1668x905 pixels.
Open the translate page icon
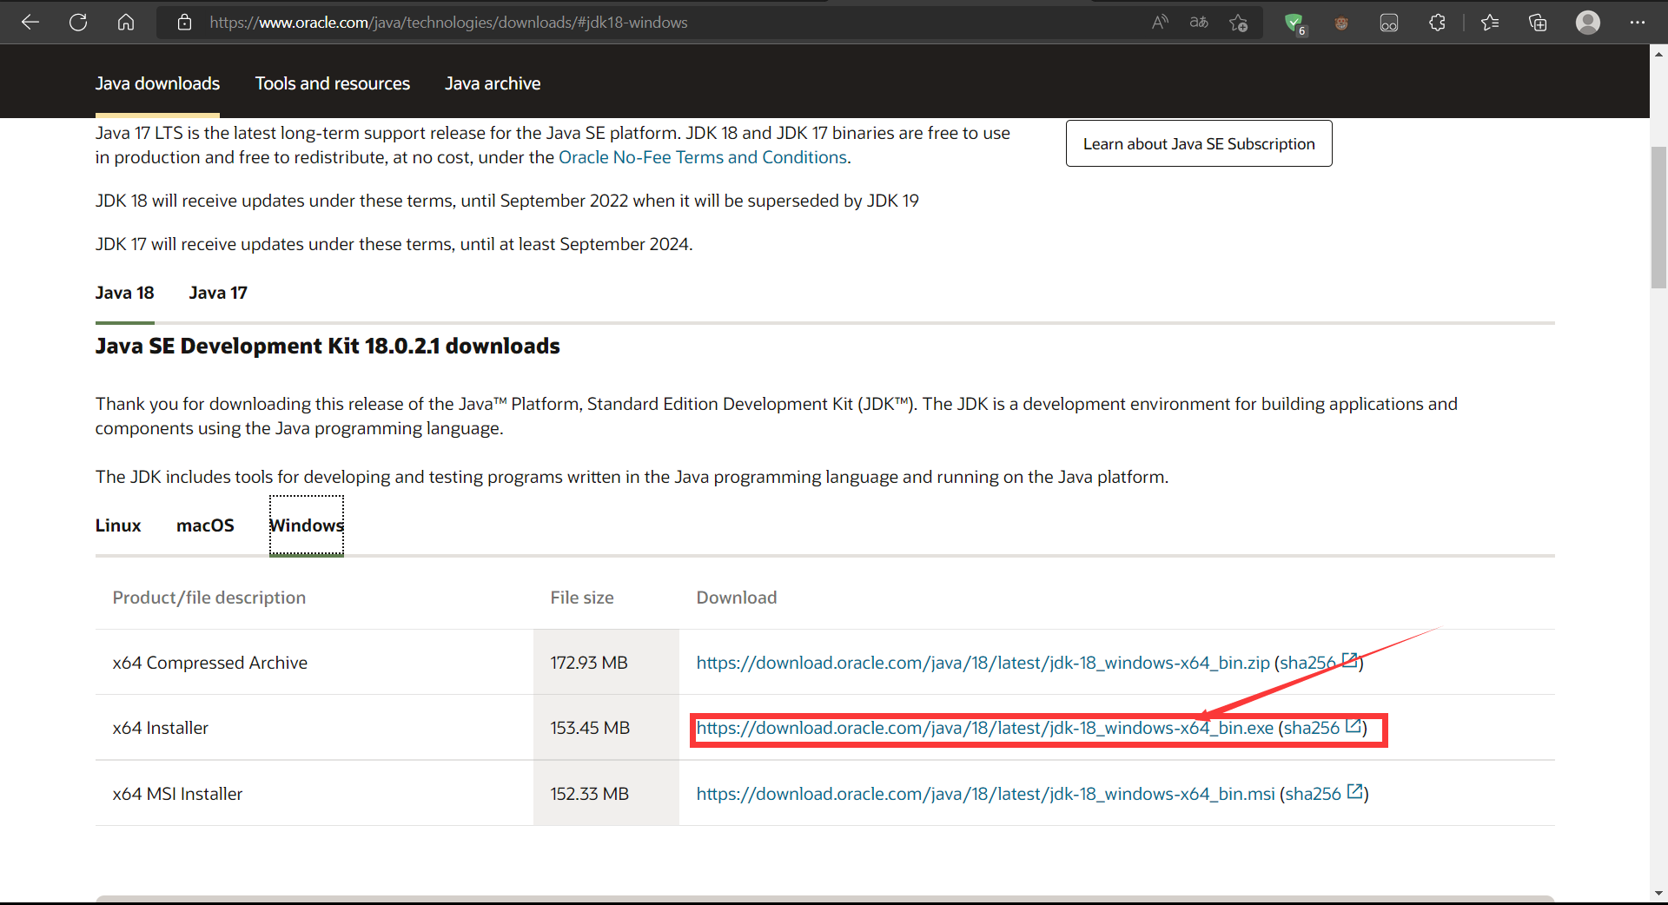pos(1199,23)
